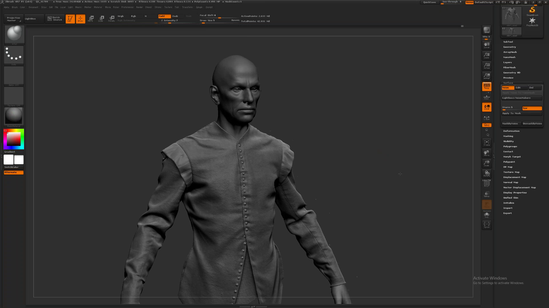Select the Rotate gizmo in top shelf

point(112,19)
